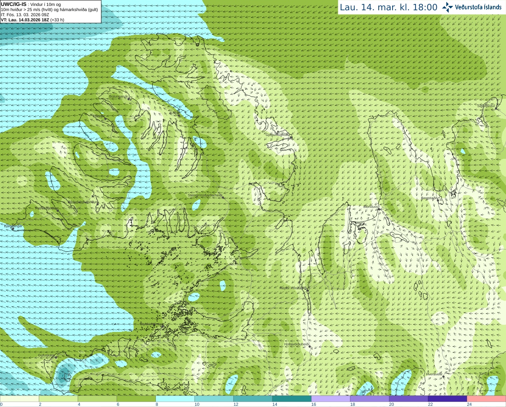Click the 'Vindur í 10m og' text
This screenshot has width=506, height=407.
[46, 4]
